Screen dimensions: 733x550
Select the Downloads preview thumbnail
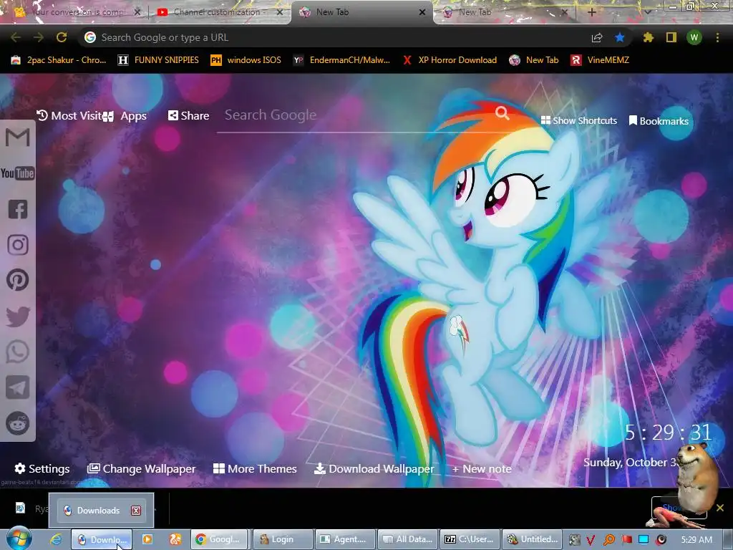tap(102, 510)
